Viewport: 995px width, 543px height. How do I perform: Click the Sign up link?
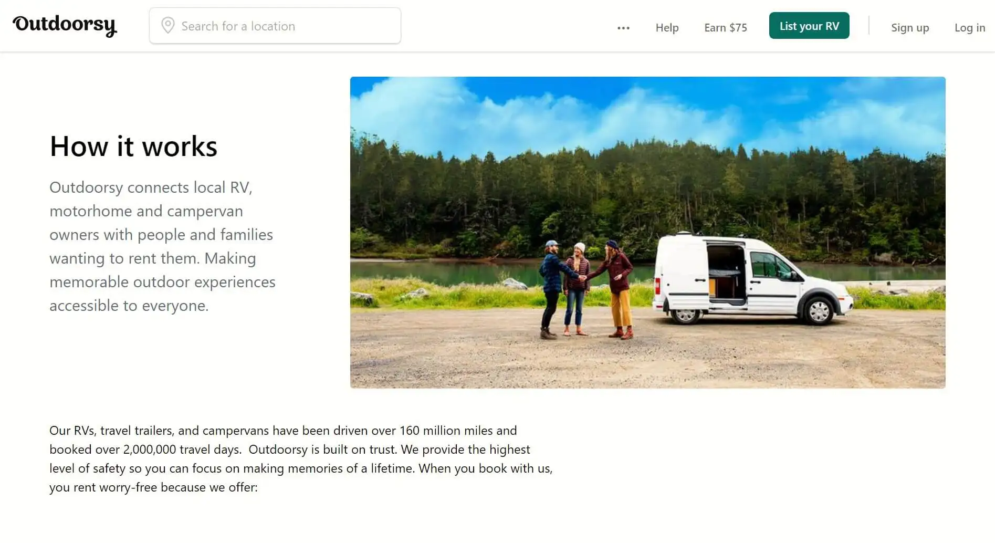pyautogui.click(x=909, y=28)
